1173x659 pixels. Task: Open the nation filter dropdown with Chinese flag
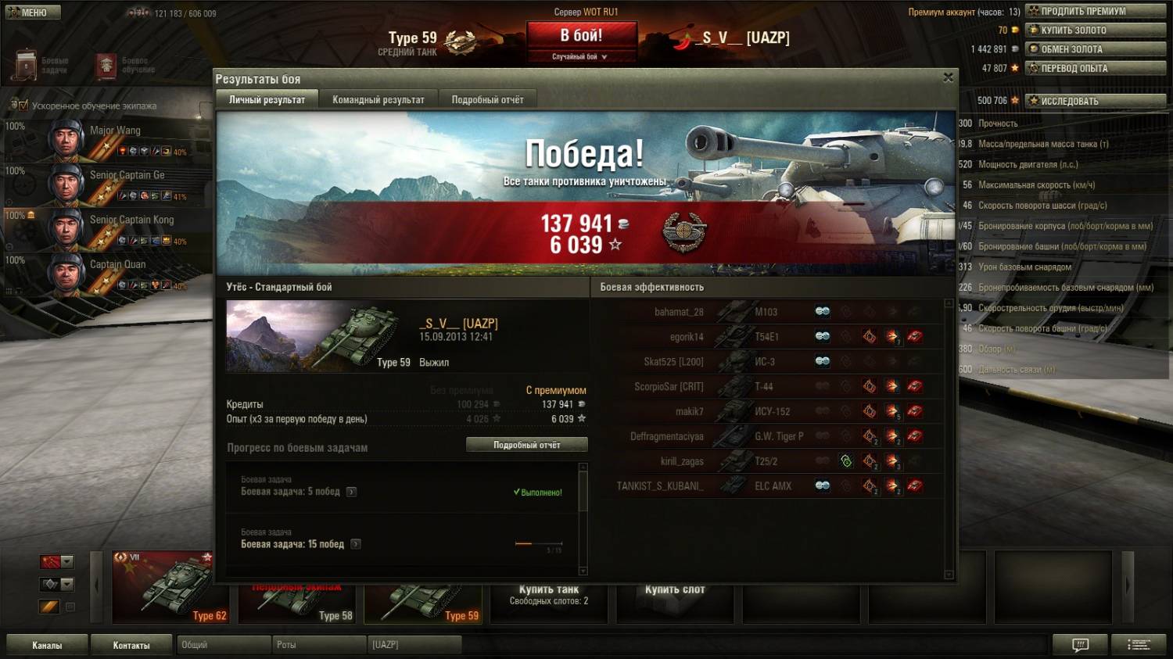tap(57, 561)
